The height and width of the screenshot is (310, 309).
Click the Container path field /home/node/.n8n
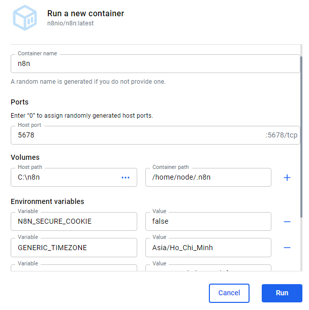(208, 178)
